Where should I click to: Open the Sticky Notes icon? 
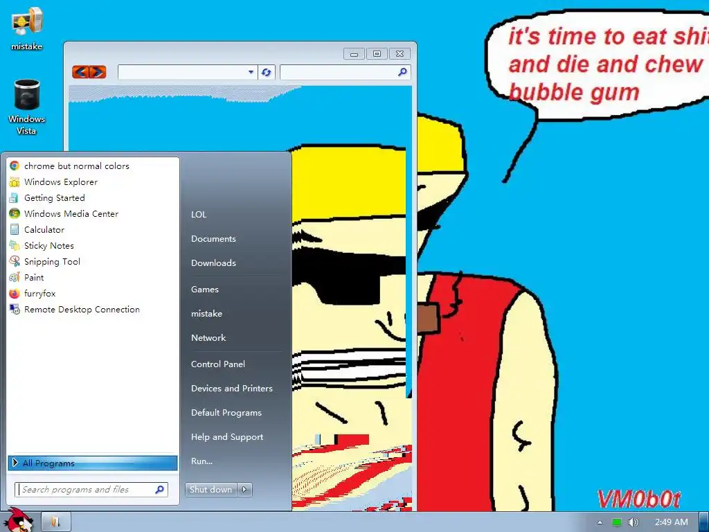(15, 246)
